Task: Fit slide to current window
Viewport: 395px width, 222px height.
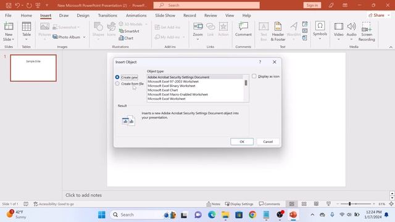Action: click(x=391, y=204)
